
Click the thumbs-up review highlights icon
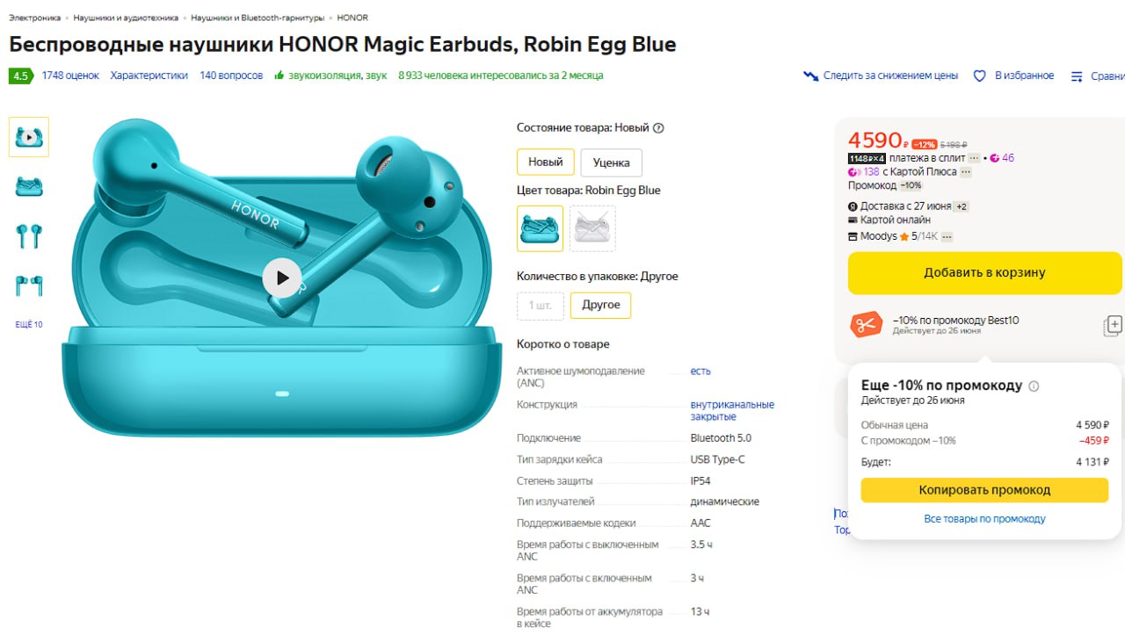[279, 76]
